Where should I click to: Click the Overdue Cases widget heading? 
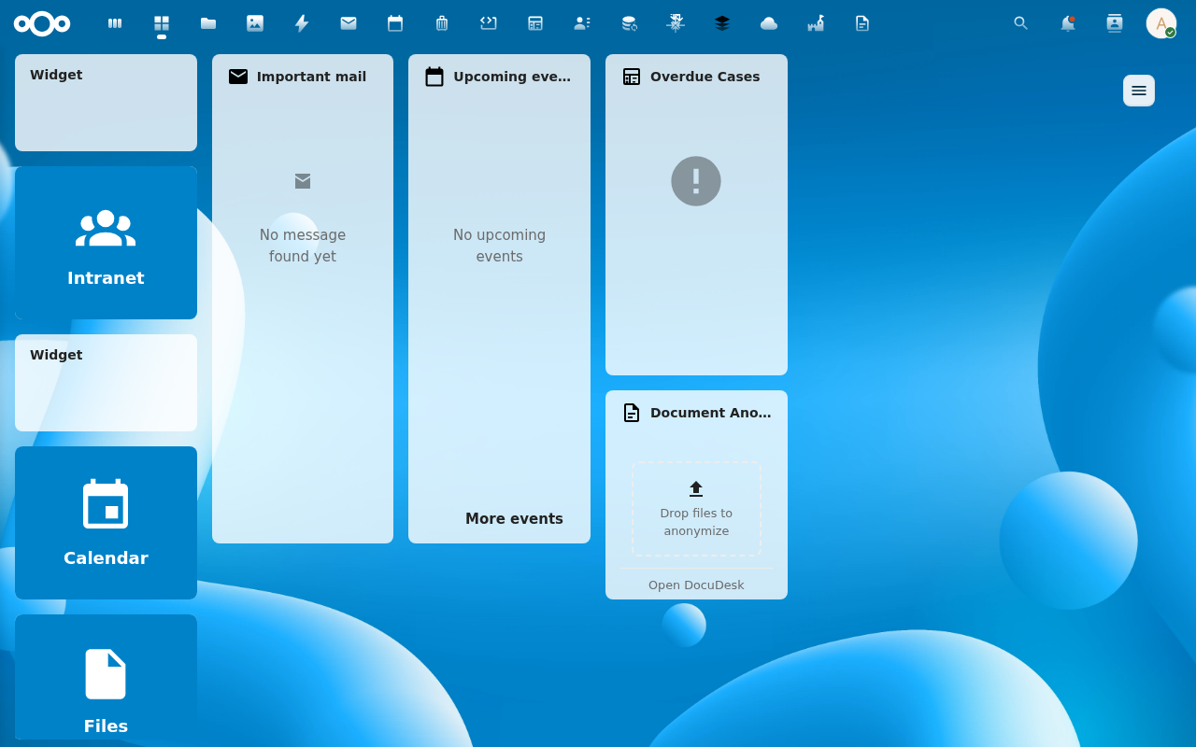point(705,77)
